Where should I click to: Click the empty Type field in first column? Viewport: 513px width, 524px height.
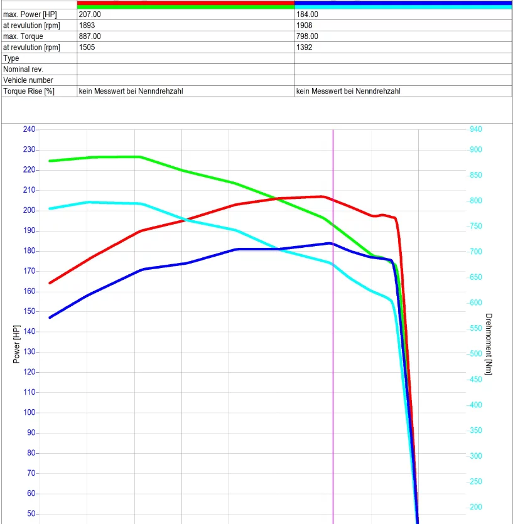coord(185,58)
